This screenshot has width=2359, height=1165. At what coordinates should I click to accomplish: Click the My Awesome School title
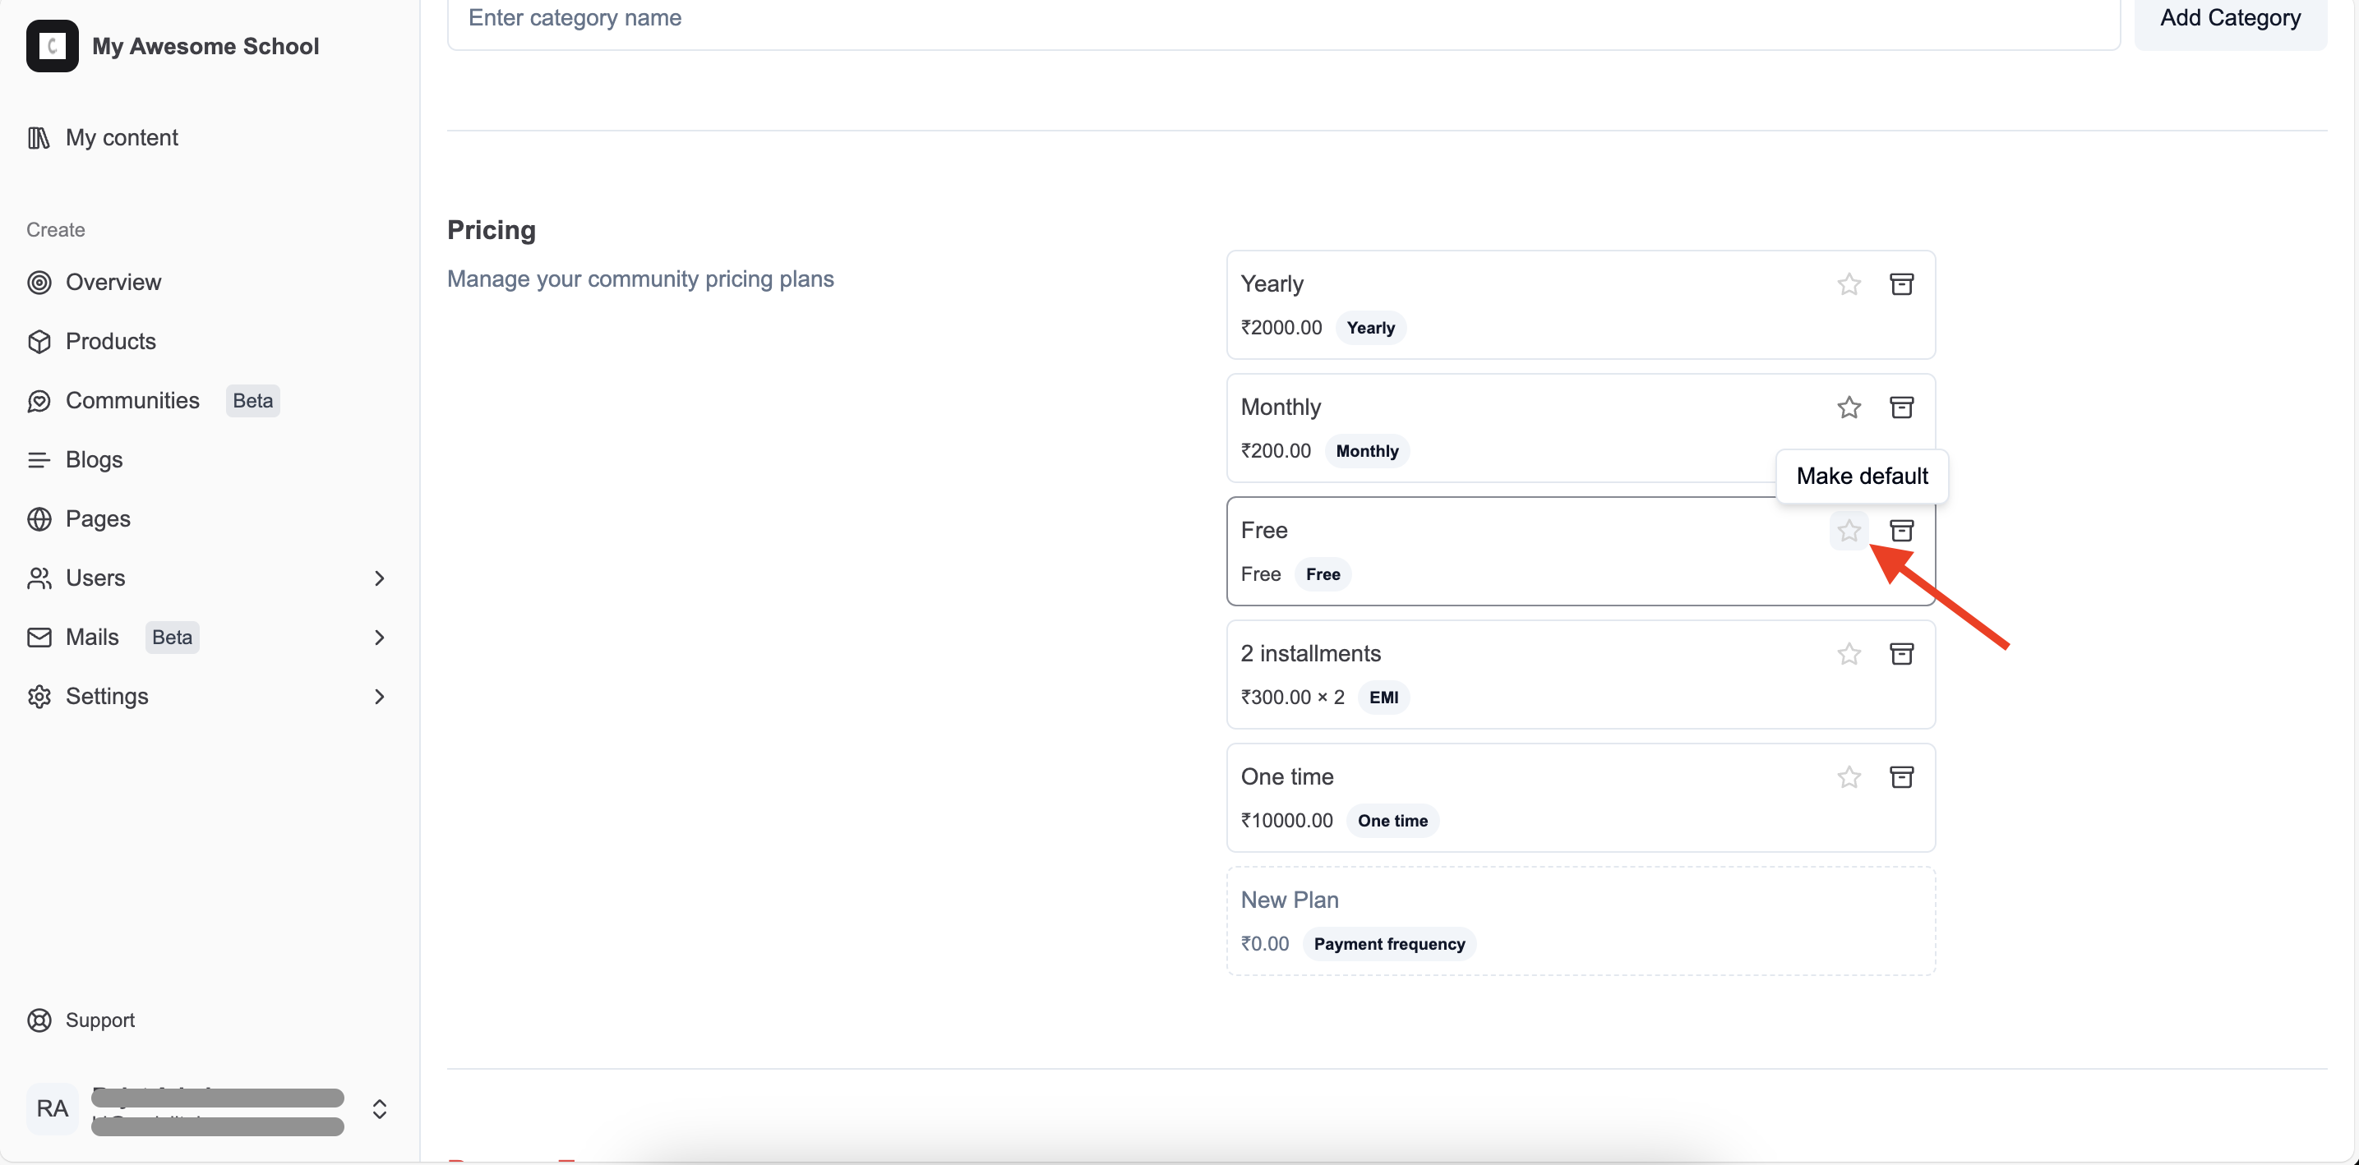205,46
